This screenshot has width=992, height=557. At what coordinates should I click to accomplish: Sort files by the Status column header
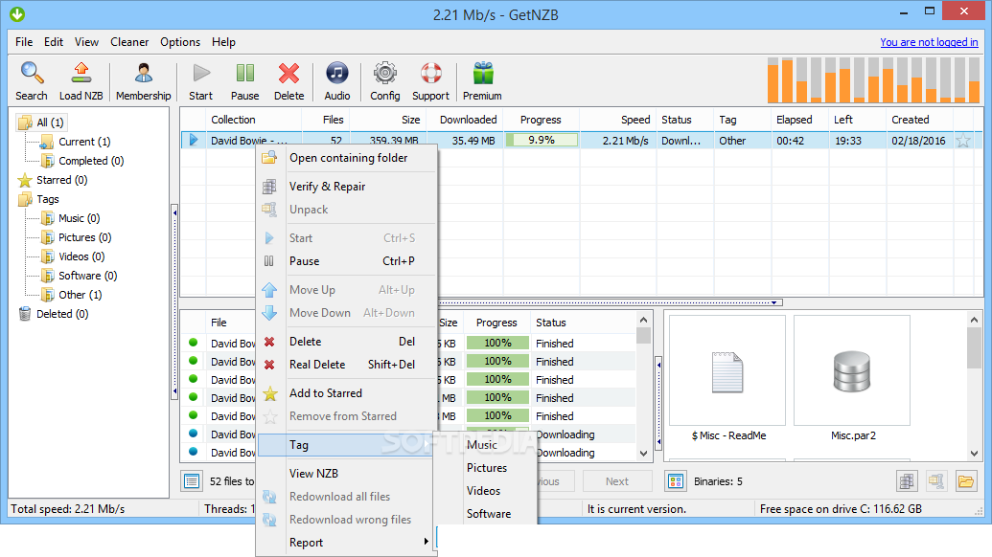[582, 323]
